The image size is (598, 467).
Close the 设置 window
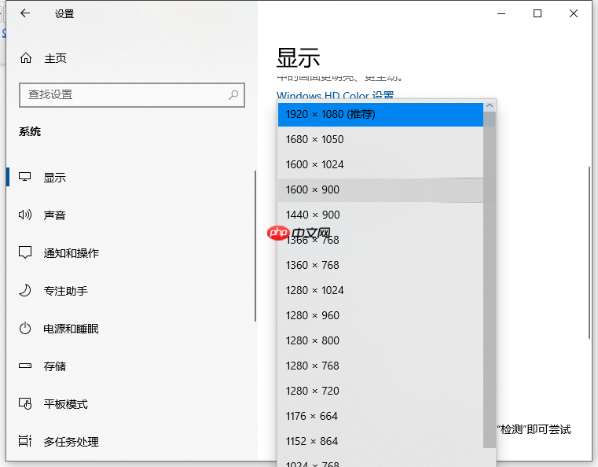tap(573, 13)
